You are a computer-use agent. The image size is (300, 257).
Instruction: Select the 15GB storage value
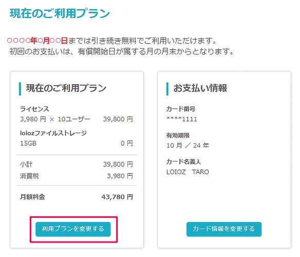click(x=28, y=143)
